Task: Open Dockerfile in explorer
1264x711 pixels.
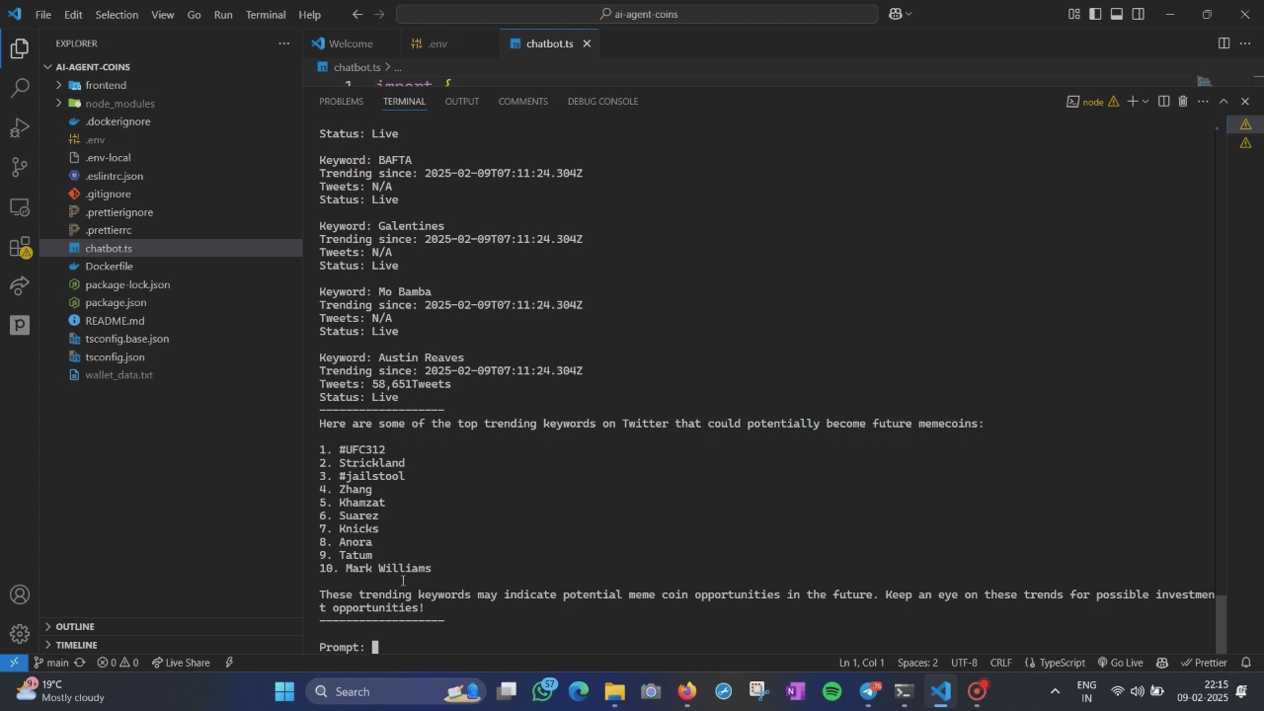Action: tap(109, 267)
